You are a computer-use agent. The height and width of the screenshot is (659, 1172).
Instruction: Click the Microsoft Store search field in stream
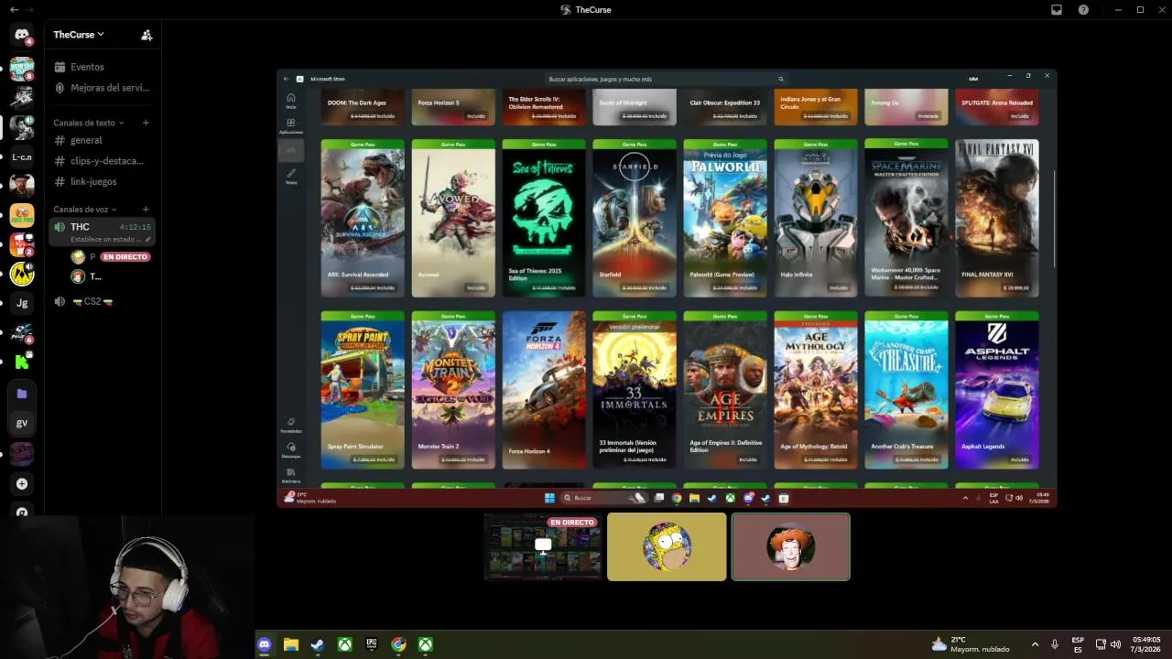tap(667, 79)
